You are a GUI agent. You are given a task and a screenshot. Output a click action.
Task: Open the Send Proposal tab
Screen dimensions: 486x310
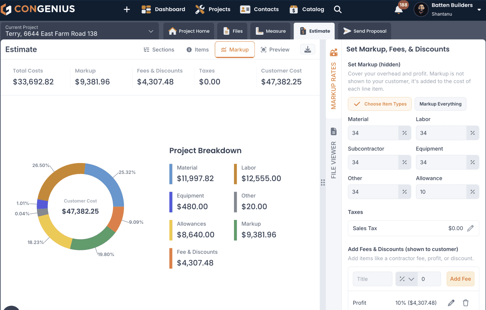point(364,31)
